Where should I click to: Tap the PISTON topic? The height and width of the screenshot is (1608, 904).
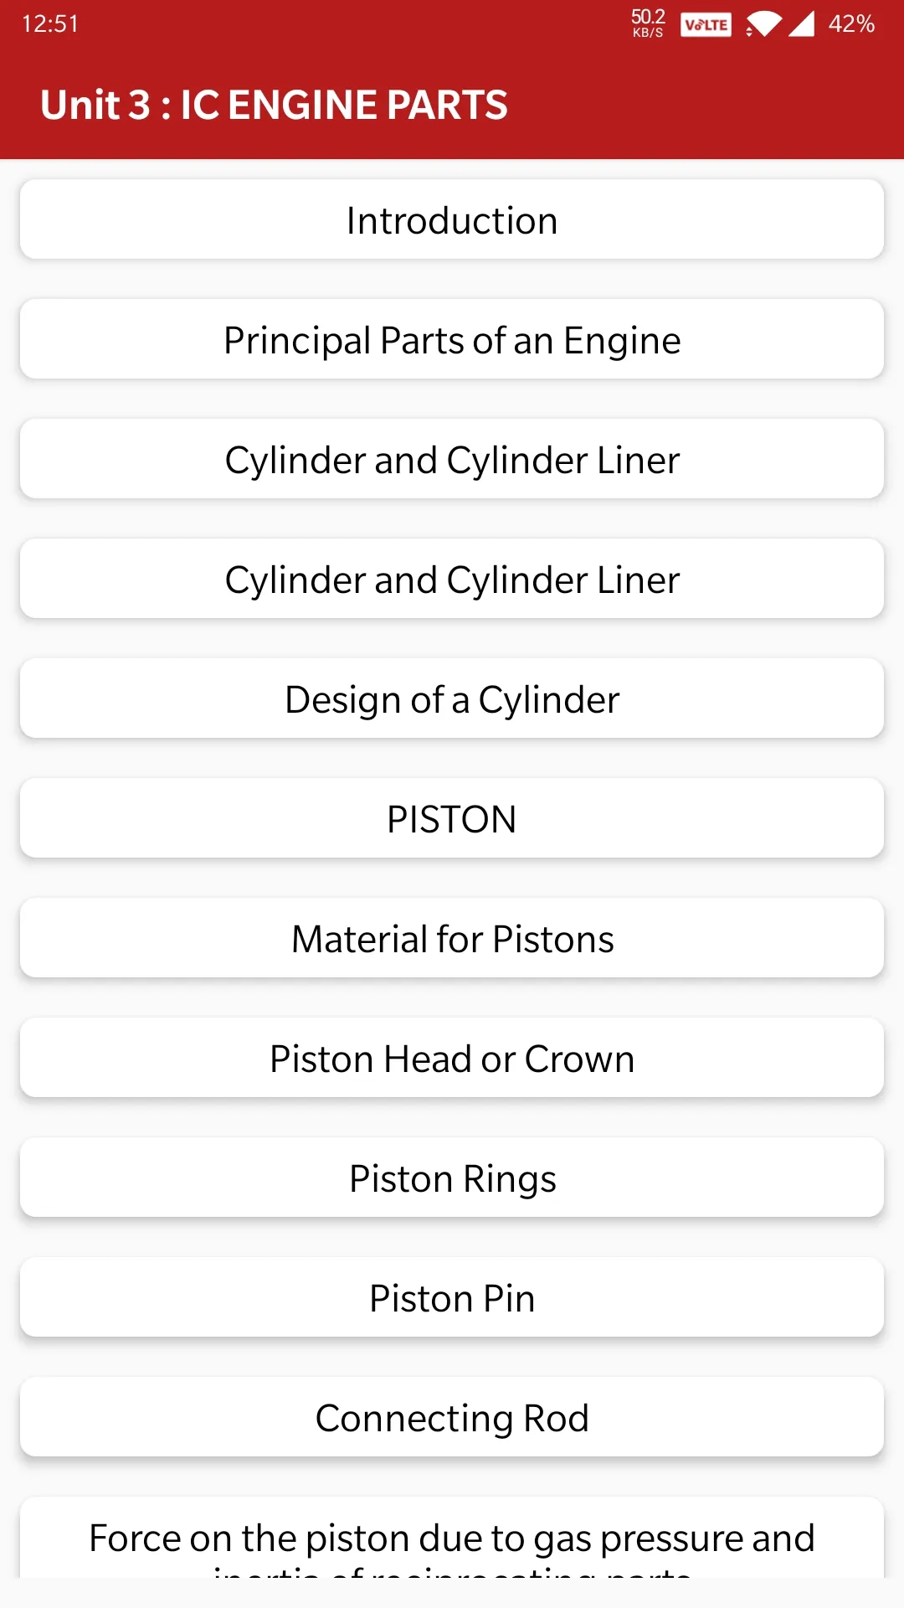[452, 818]
